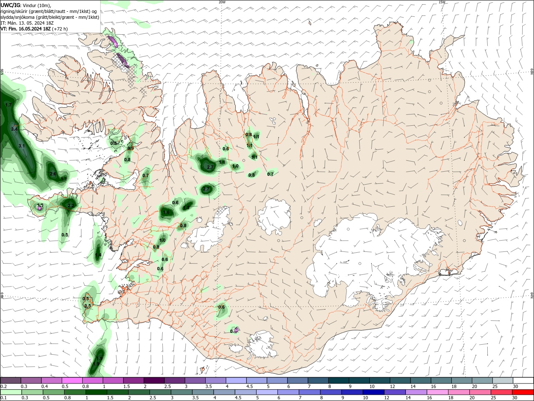This screenshot has width=534, height=401.
Task: Select bottom-row legend swatch between 18 and 20
Action: tap(460, 392)
